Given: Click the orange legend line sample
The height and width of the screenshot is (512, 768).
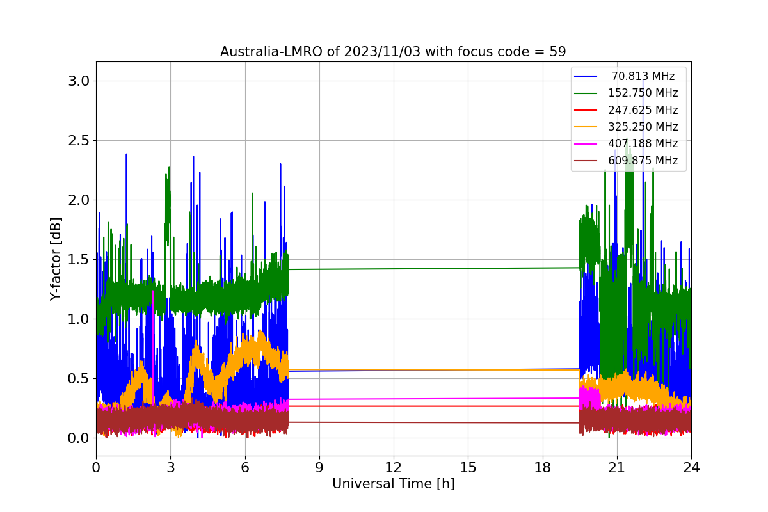Looking at the screenshot, I should click(x=586, y=127).
